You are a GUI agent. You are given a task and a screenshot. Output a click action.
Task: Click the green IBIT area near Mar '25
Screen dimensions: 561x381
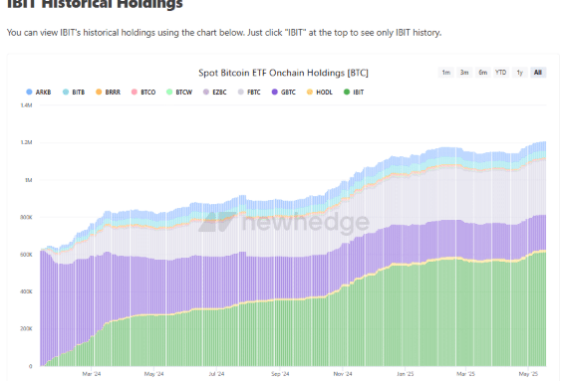coord(465,314)
